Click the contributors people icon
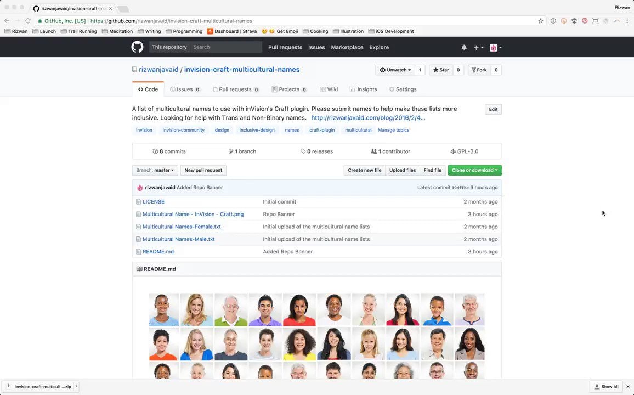 point(373,151)
